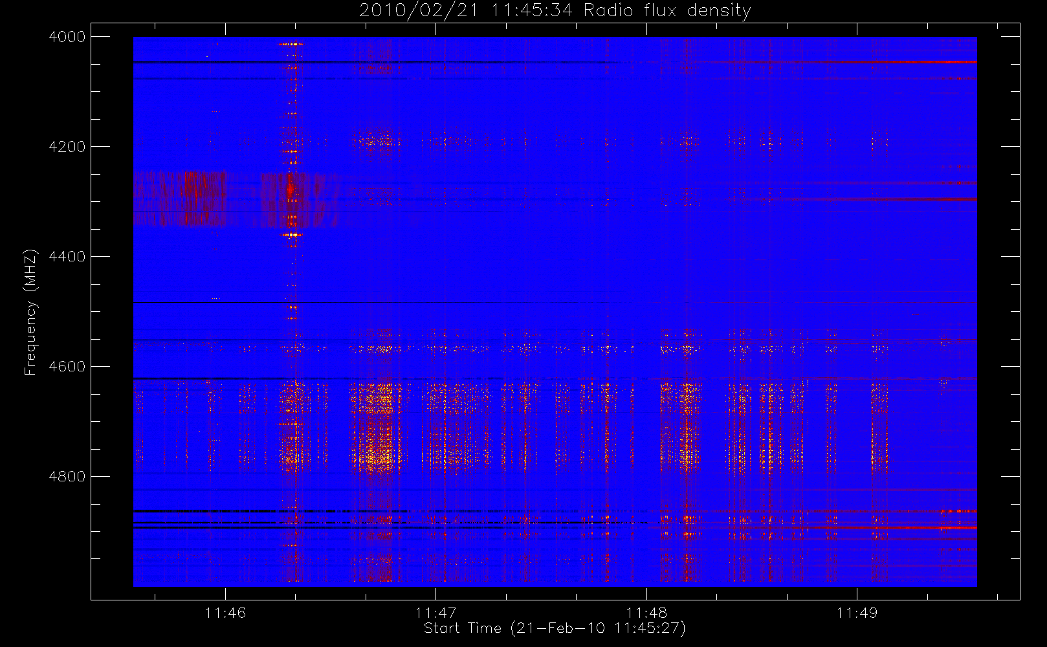The height and width of the screenshot is (647, 1047).
Task: Click the plot title '2010/02/21 11:45:34 Radio flux density'
Action: pos(555,10)
